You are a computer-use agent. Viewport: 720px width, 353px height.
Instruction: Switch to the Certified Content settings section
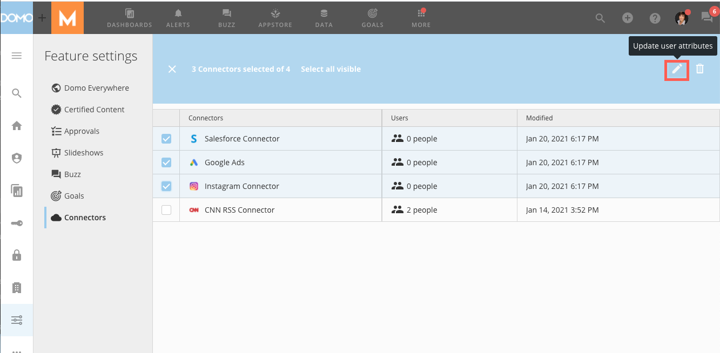(x=93, y=109)
